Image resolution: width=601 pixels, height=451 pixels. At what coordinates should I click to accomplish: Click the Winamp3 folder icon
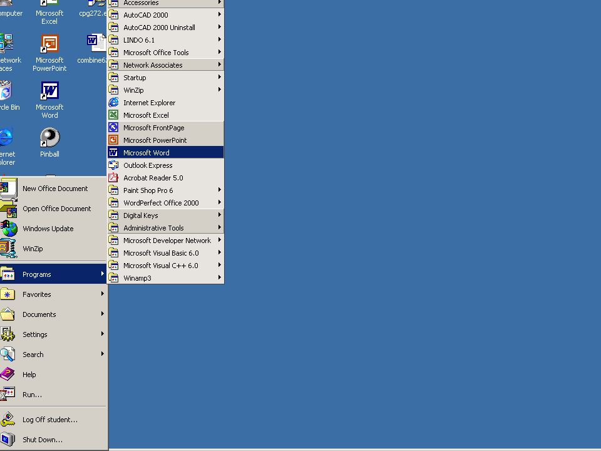(113, 278)
